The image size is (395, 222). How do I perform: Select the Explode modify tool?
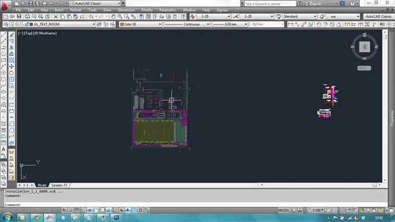point(12,143)
